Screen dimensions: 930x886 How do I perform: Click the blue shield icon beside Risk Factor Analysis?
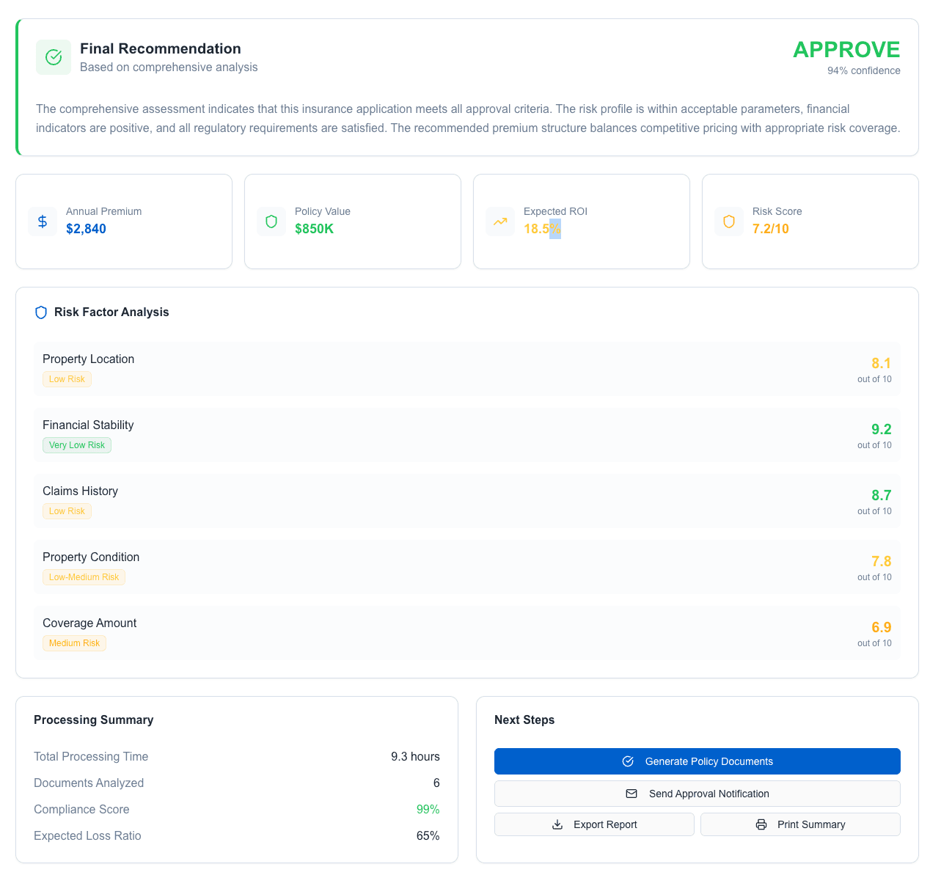(x=41, y=312)
